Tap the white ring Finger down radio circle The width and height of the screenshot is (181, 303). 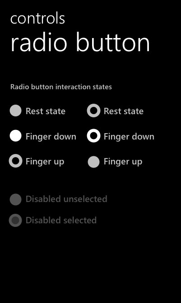pyautogui.click(x=93, y=136)
